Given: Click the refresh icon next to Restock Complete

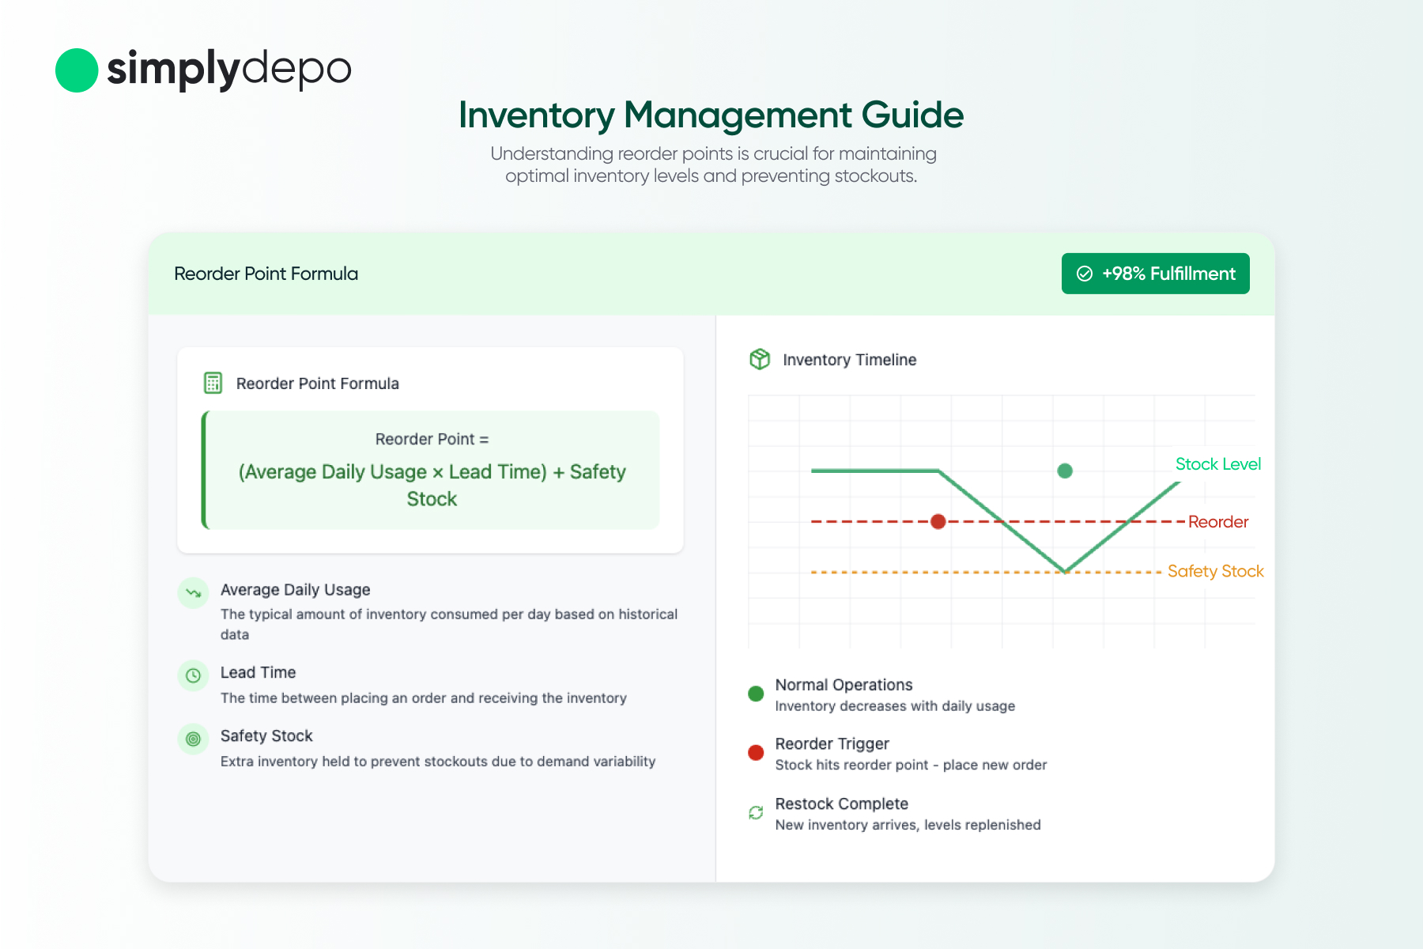Looking at the screenshot, I should click(x=756, y=812).
